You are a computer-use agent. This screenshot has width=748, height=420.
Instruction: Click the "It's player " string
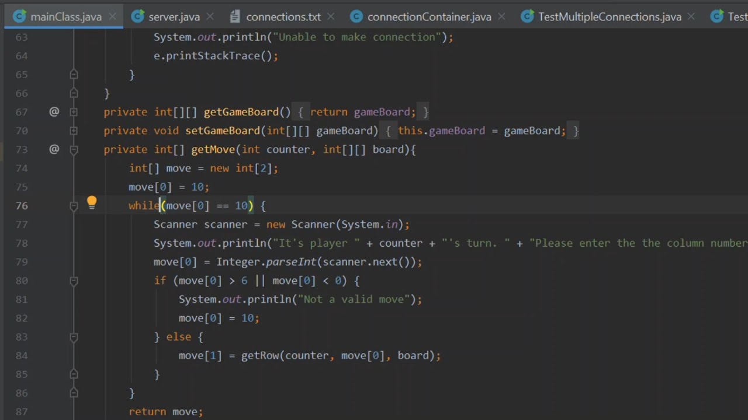(317, 243)
